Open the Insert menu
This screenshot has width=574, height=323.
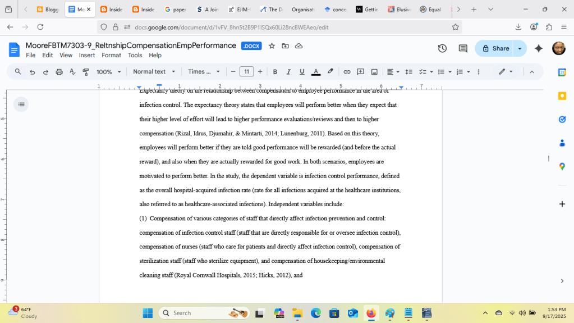[87, 55]
